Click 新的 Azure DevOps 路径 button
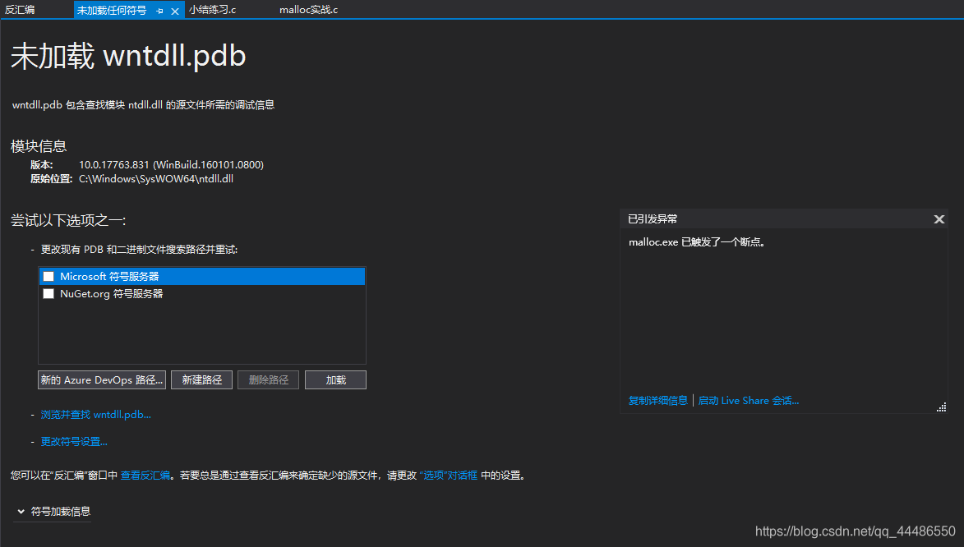Image resolution: width=964 pixels, height=547 pixels. point(102,379)
